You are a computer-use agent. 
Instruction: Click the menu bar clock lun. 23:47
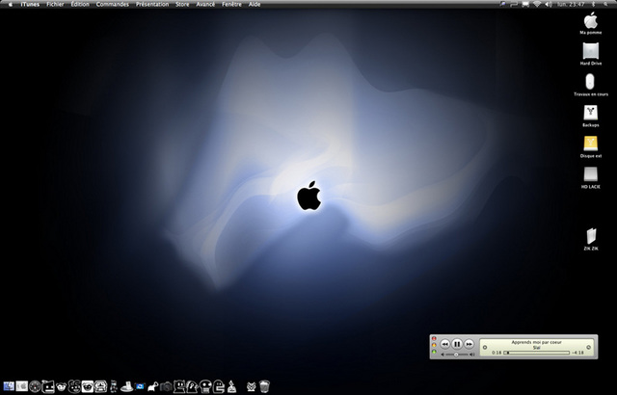(571, 4)
